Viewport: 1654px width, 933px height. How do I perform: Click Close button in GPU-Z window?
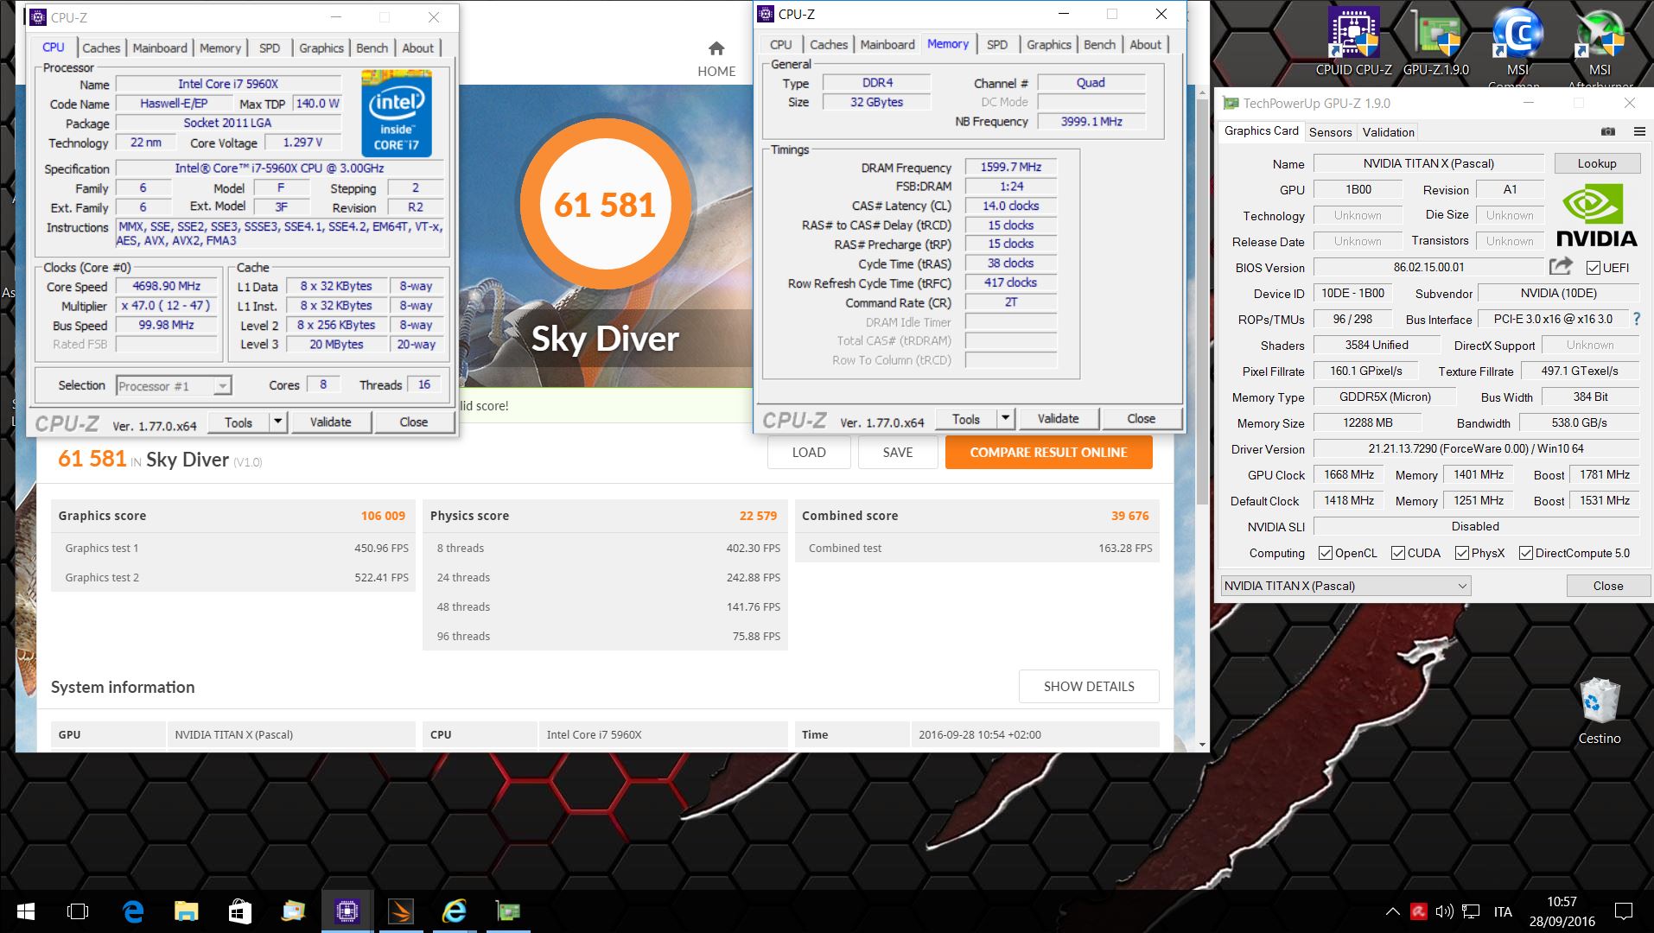tap(1608, 586)
